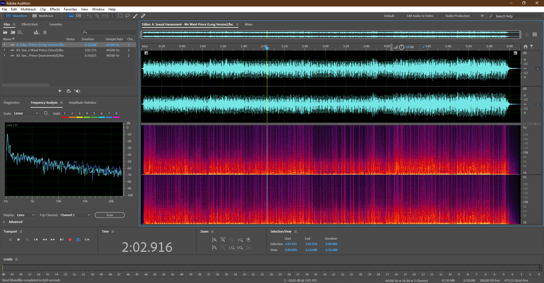Click the Files panel Play preview button

[60, 91]
